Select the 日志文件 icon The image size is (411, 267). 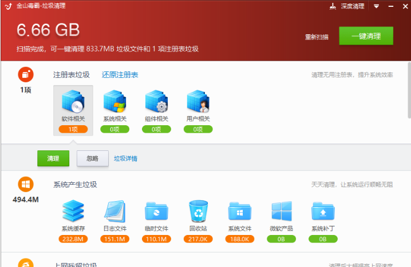(x=115, y=211)
